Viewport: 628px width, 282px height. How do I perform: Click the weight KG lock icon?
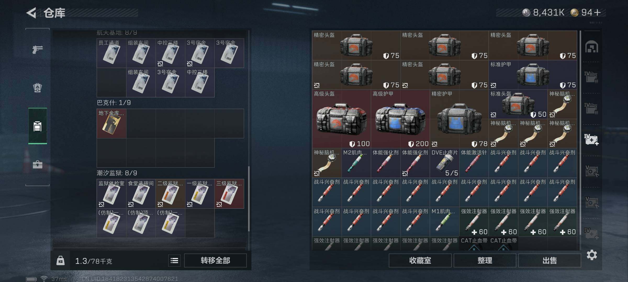(x=60, y=261)
